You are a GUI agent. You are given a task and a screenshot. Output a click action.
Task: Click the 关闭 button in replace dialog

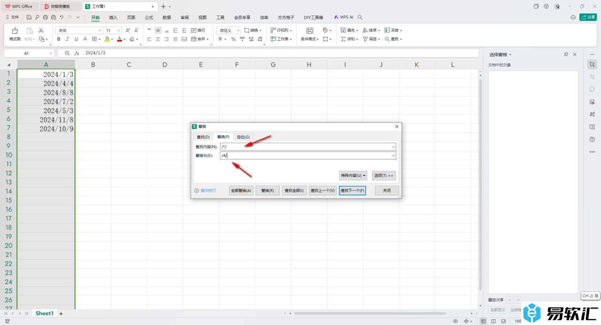coord(387,191)
